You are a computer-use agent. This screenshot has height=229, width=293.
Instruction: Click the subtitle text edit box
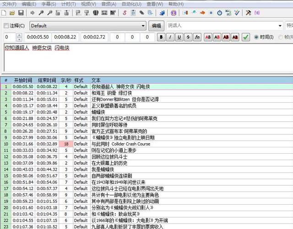tap(148, 57)
